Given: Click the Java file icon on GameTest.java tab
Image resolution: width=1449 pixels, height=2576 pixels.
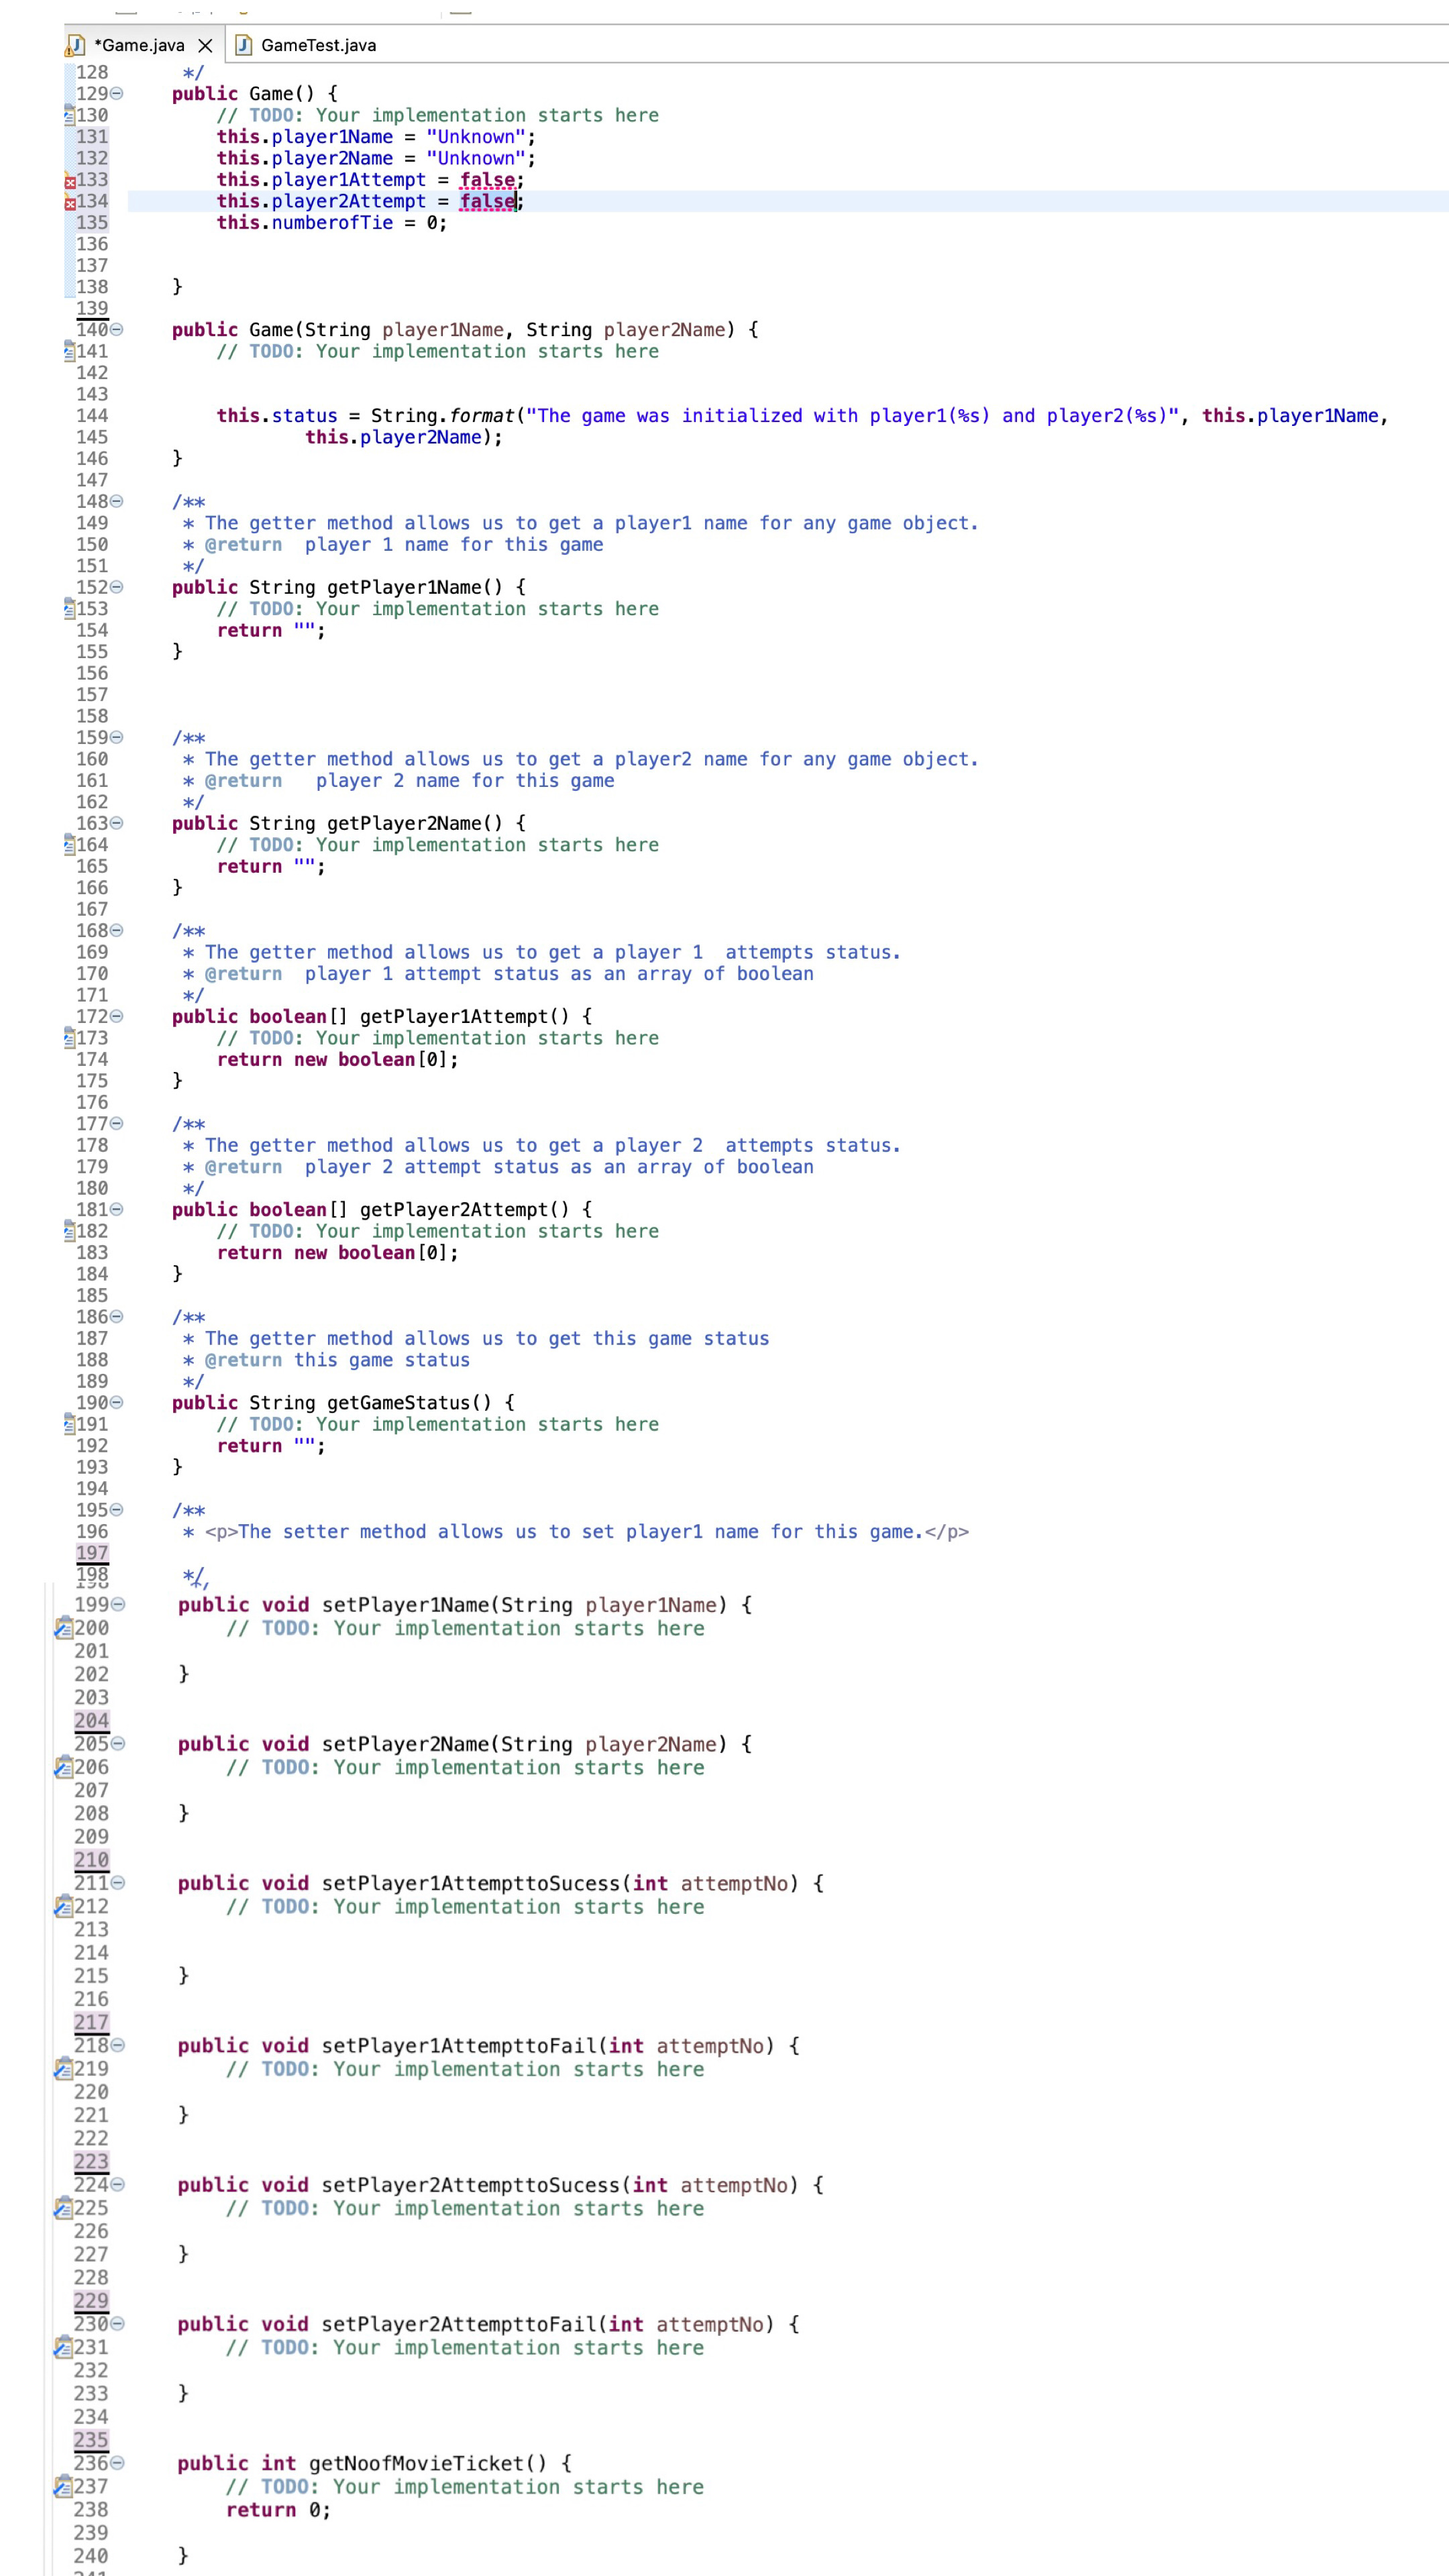Looking at the screenshot, I should (242, 45).
